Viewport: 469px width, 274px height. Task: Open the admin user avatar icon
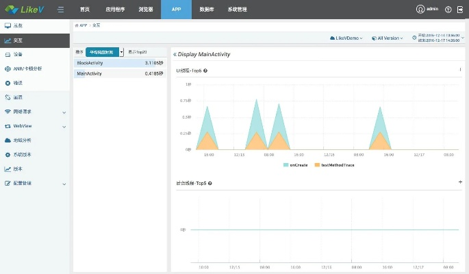[x=420, y=10]
